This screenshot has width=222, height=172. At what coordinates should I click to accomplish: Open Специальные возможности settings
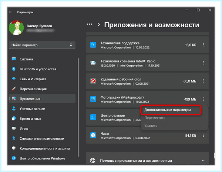coord(42,138)
